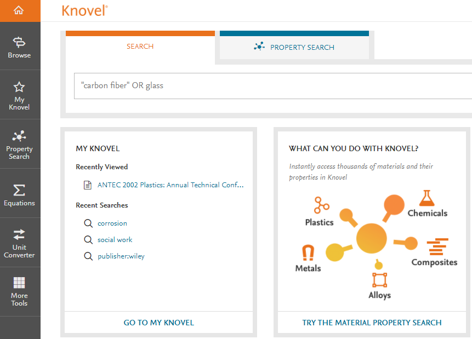Click the magnifier icon next to social work
This screenshot has width=472, height=339.
88,240
